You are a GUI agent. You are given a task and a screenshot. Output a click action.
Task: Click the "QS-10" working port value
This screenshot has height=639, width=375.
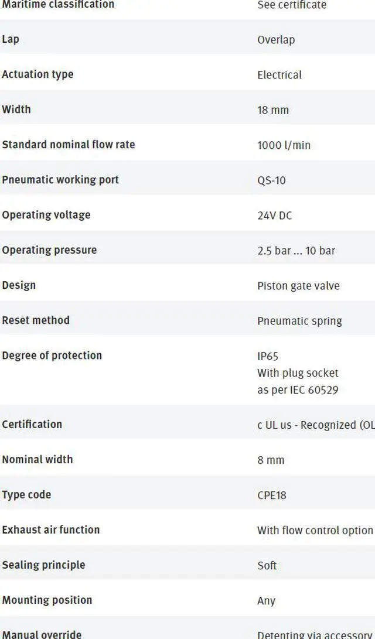point(271,180)
